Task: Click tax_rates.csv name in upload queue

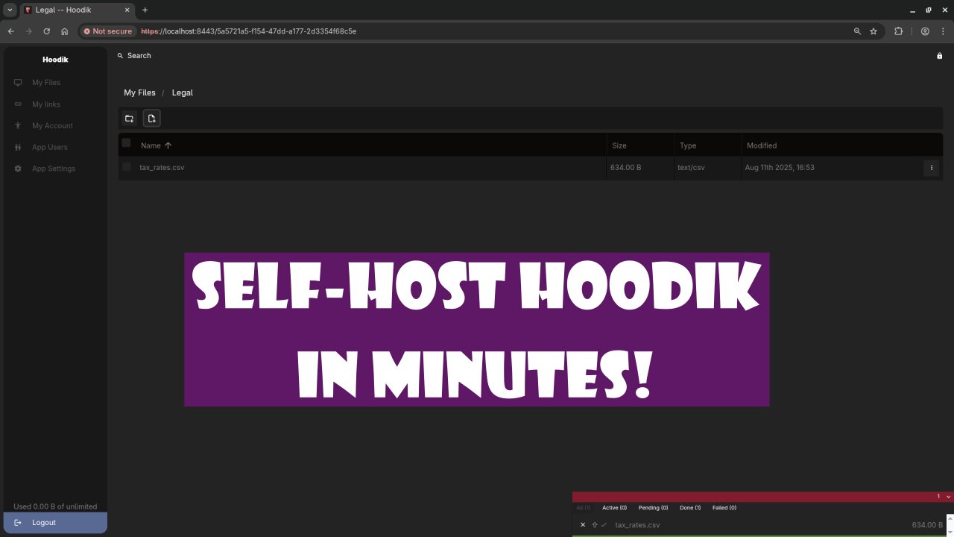Action: 637,525
